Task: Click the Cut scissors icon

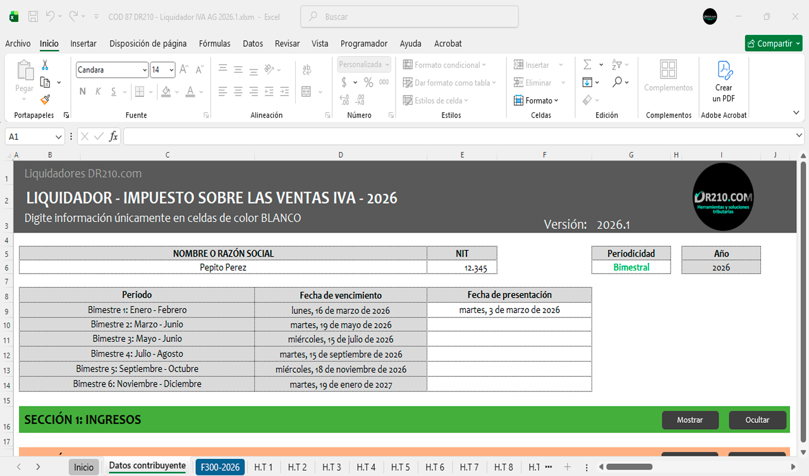Action: coord(45,65)
